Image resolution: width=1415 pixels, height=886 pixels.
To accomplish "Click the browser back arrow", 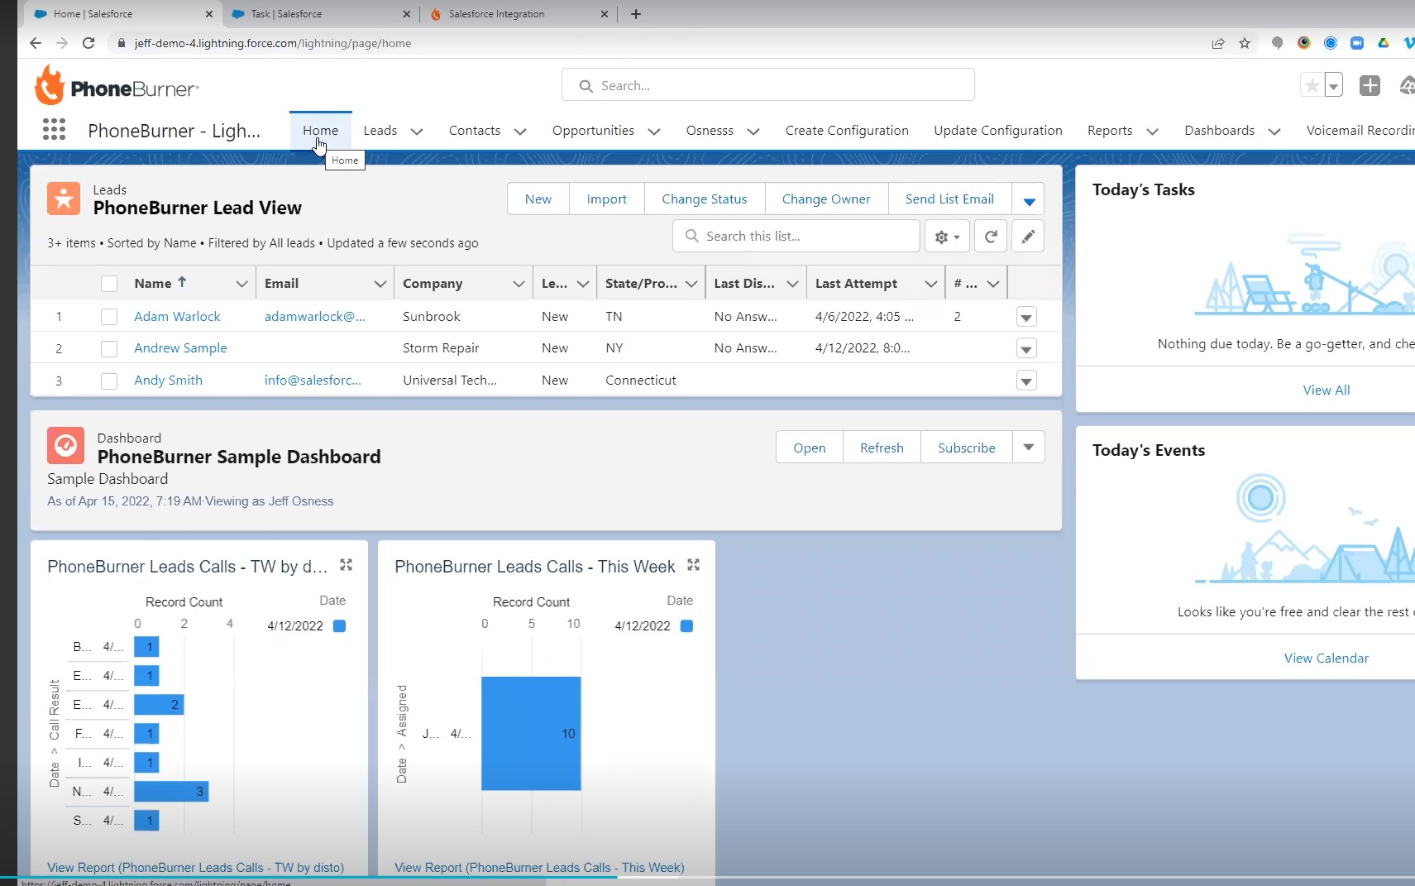I will pos(35,43).
